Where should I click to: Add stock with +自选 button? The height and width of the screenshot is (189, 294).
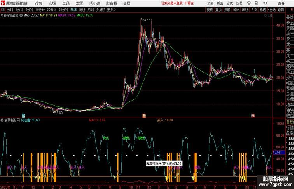272,10
